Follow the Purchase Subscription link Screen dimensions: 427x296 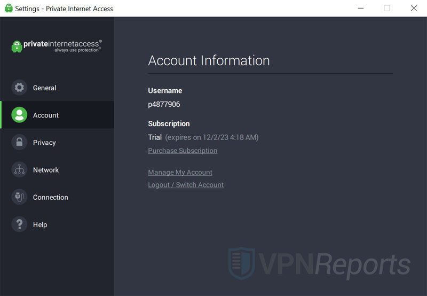(x=183, y=151)
